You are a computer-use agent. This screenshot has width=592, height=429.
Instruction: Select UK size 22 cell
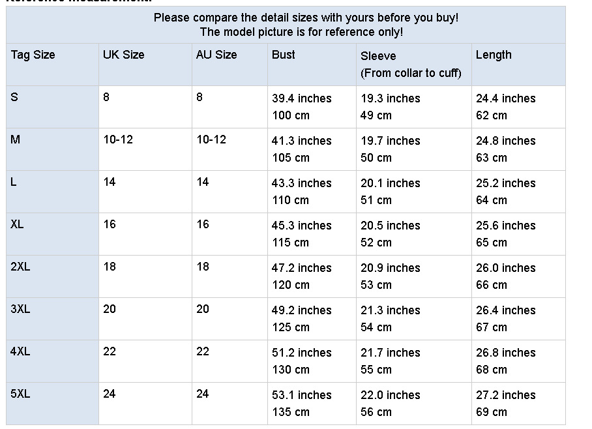(x=110, y=351)
